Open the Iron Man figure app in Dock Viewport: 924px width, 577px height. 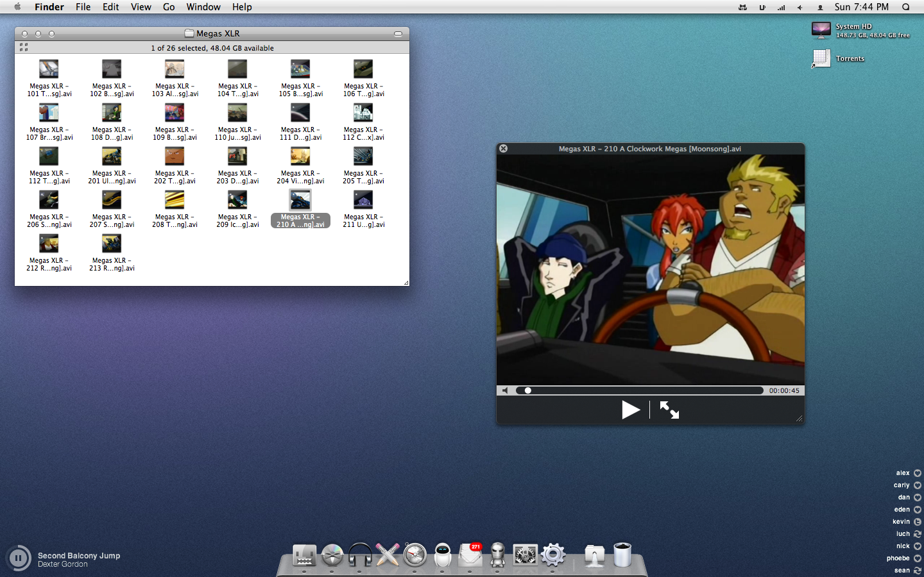tap(498, 555)
